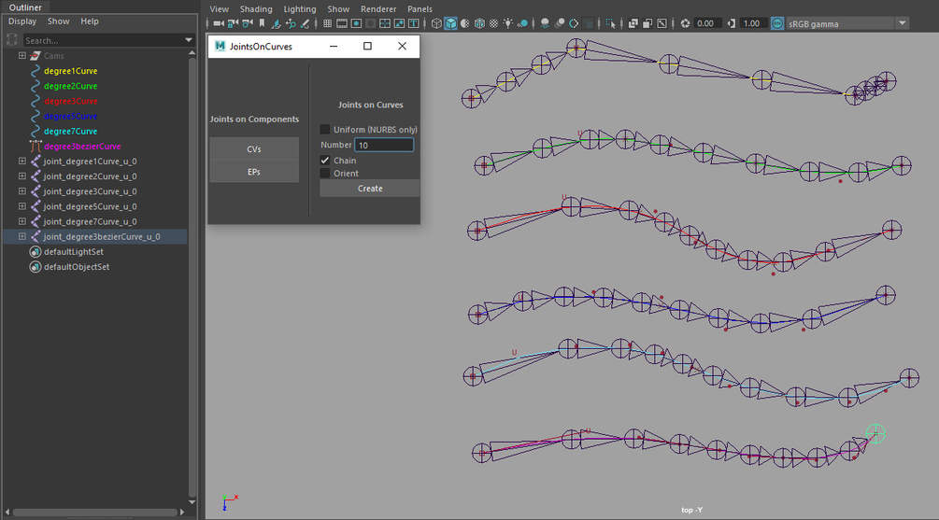This screenshot has height=520, width=939.
Task: Click the camera Bookmarks icon
Action: tap(262, 23)
